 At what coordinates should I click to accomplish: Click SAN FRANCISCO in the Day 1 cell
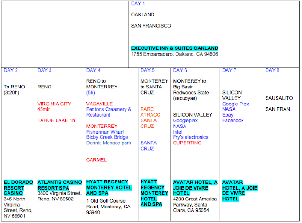[151, 26]
